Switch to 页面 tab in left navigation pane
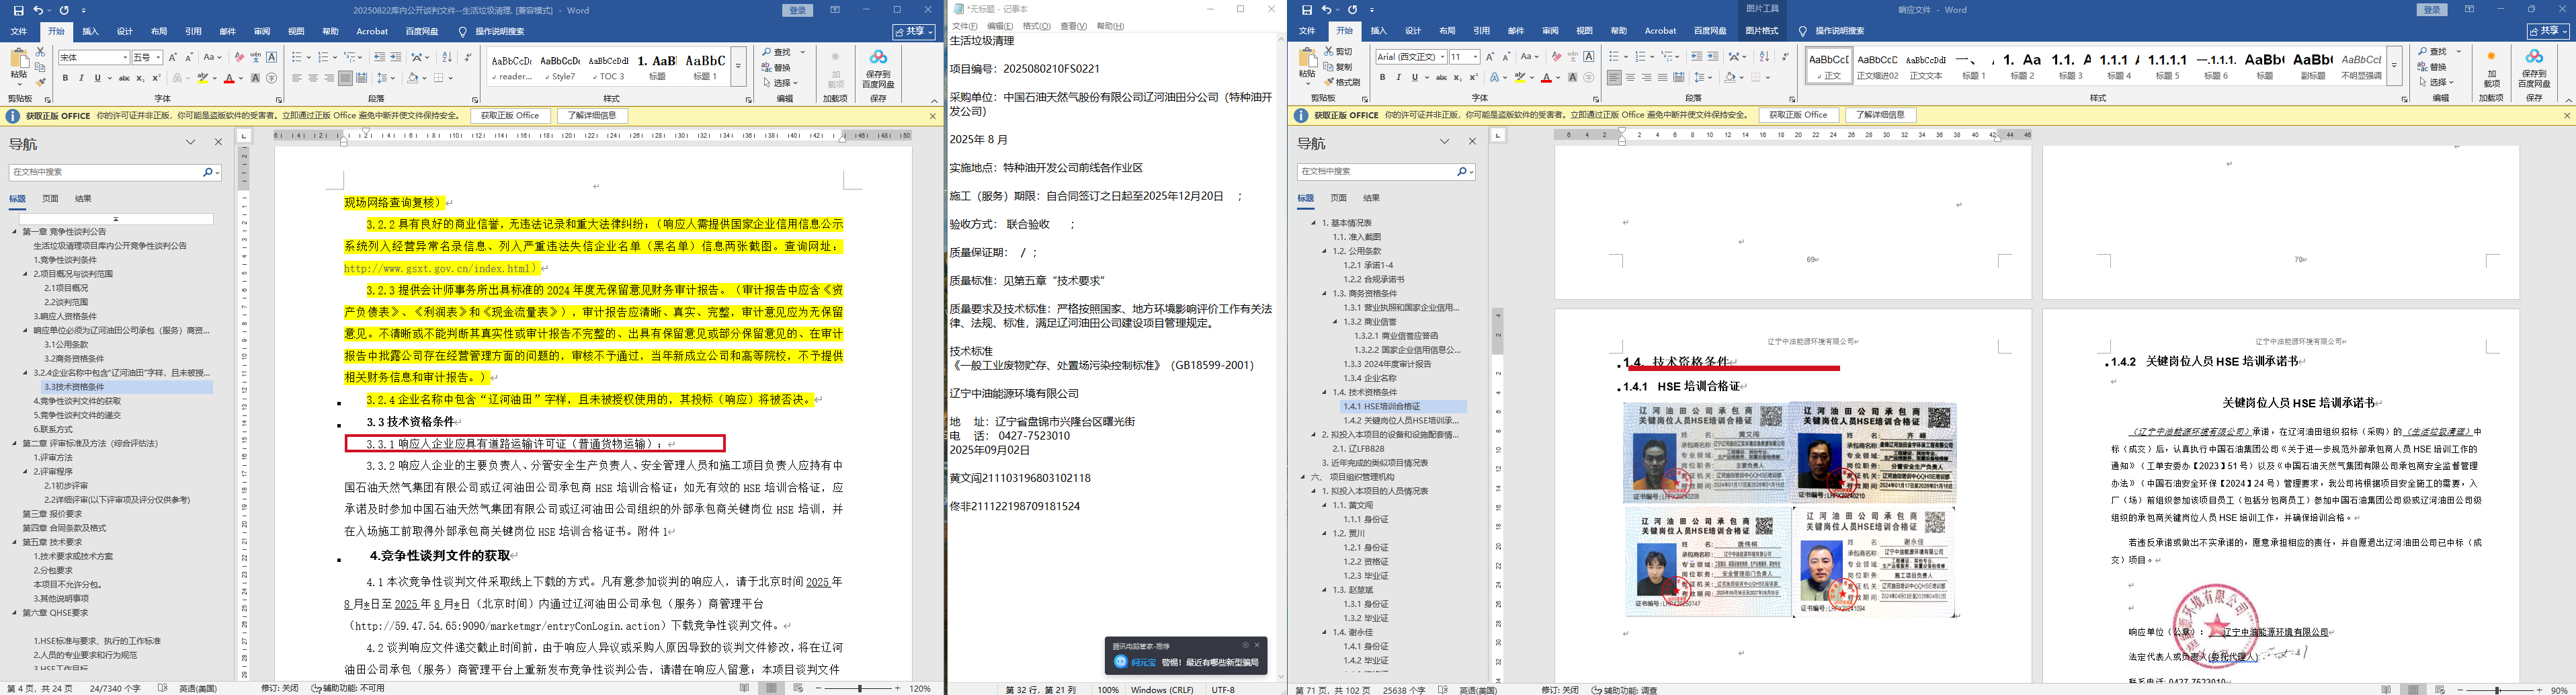This screenshot has height=695, width=2576. [x=50, y=198]
